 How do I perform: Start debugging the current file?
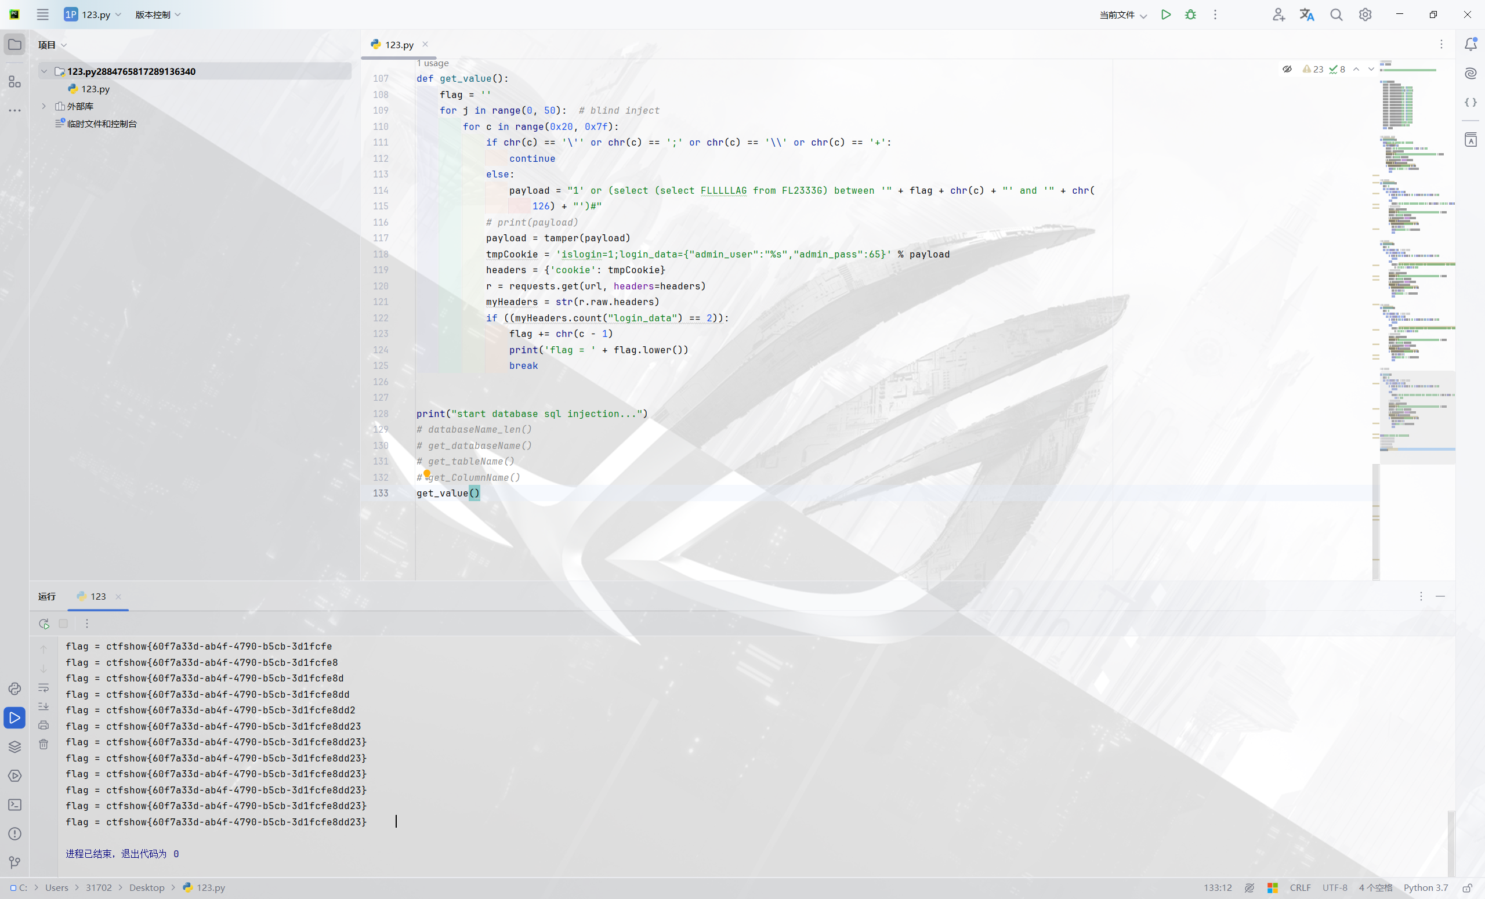click(1190, 14)
